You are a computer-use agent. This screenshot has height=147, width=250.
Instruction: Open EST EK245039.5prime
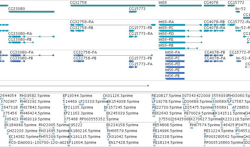coord(122,113)
